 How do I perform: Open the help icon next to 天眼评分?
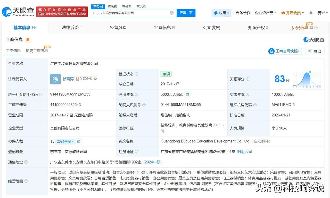pos(247,79)
